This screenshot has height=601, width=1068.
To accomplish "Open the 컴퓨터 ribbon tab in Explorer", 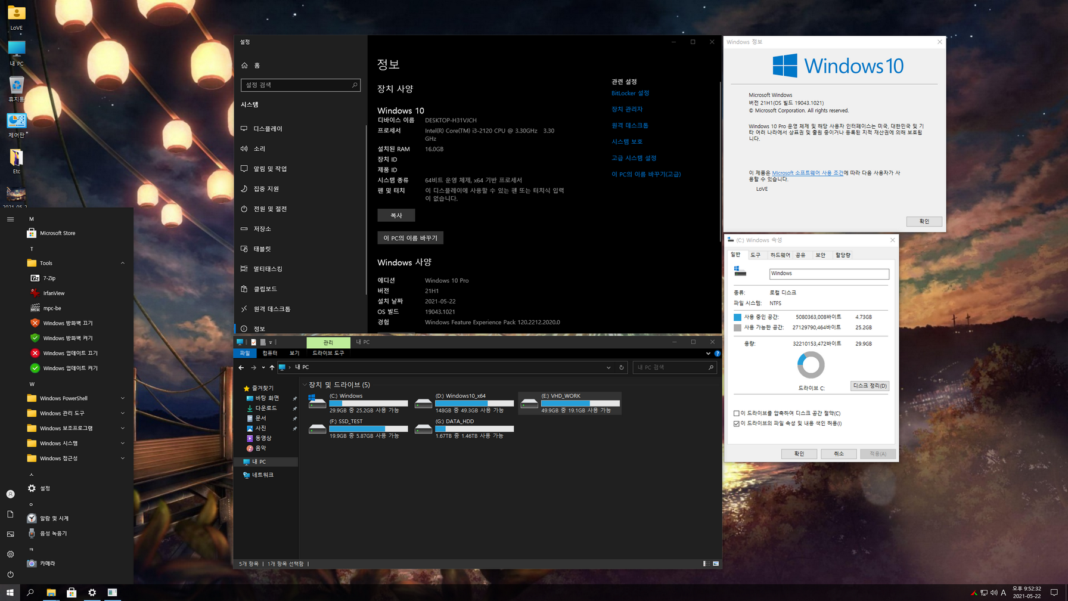I will [270, 353].
